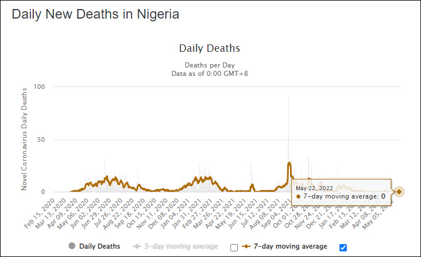Uncheck the 7-day moving average checkbox

point(343,247)
